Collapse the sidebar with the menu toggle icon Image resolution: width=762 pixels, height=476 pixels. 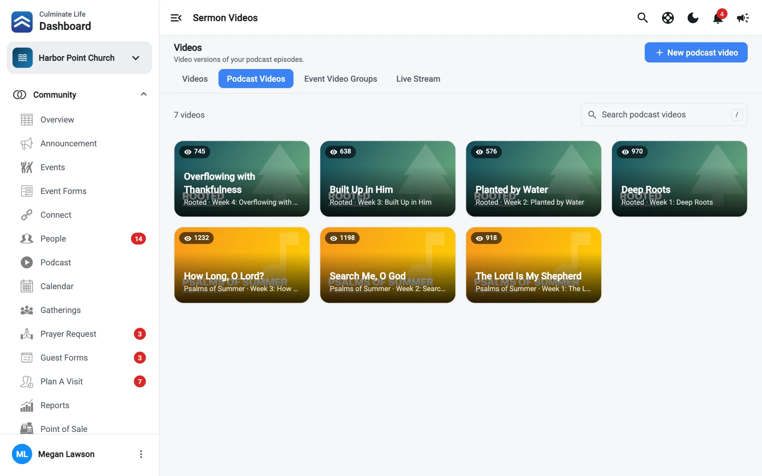point(176,18)
